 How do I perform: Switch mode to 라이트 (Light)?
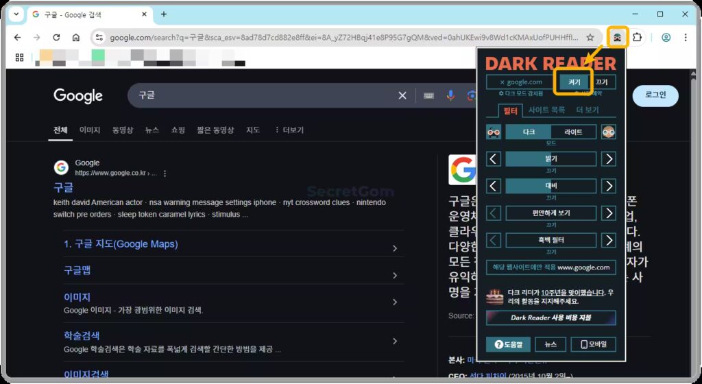click(574, 132)
